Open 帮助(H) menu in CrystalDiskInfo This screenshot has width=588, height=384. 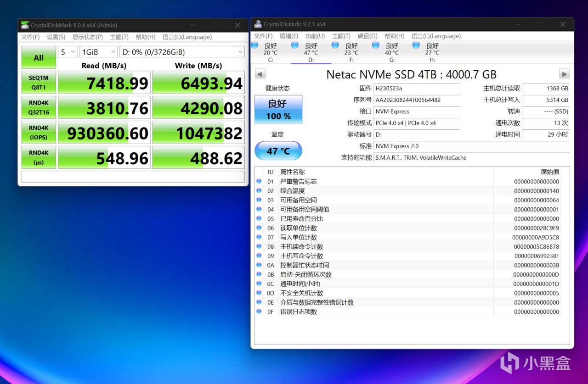395,36
